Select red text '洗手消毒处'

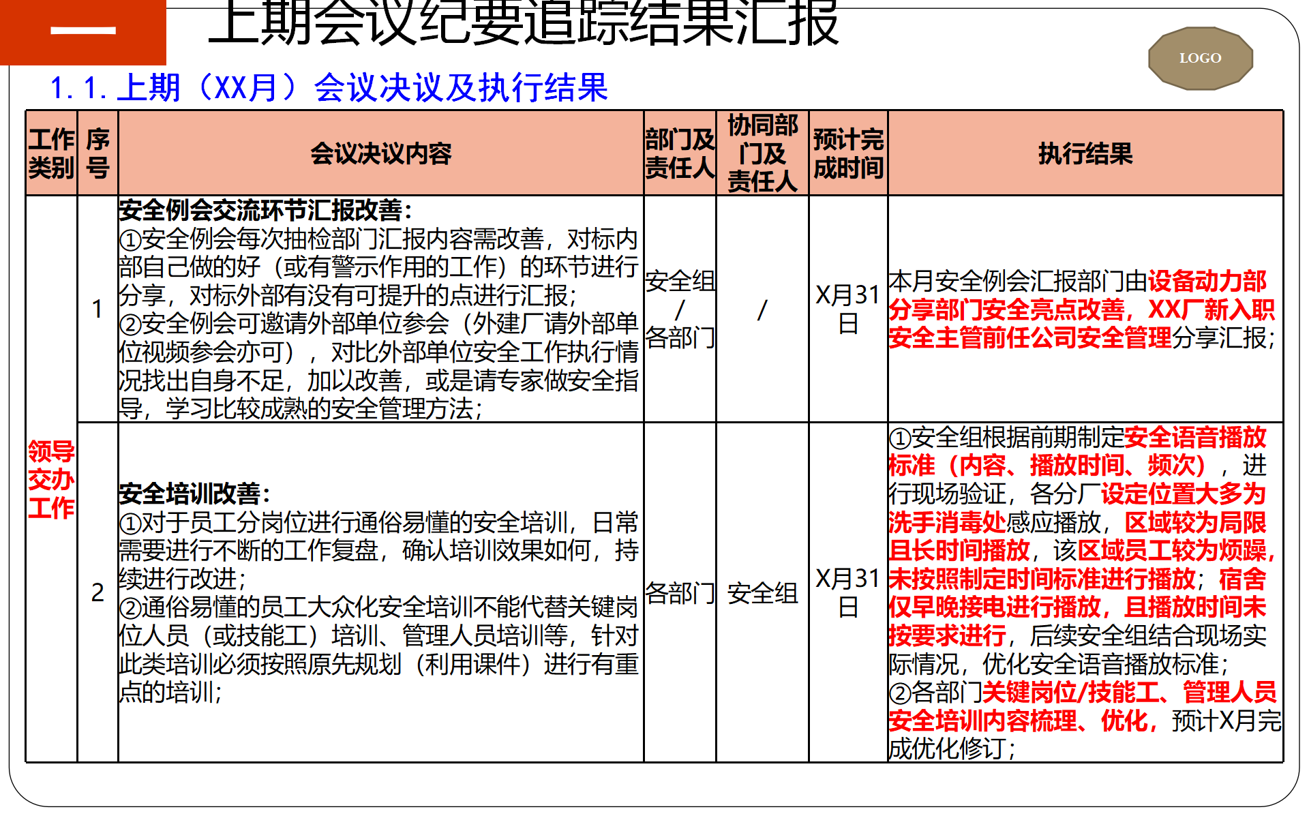(948, 522)
